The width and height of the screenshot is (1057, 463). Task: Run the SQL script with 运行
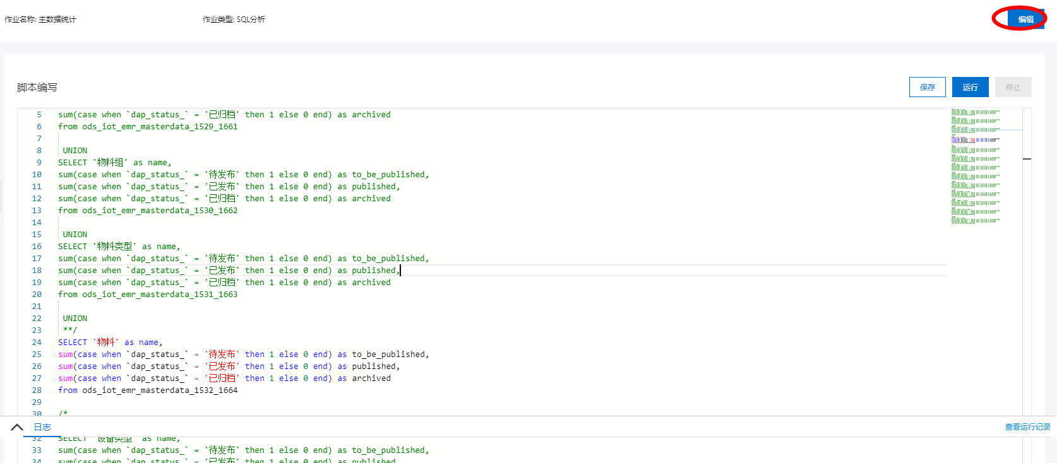[x=970, y=87]
